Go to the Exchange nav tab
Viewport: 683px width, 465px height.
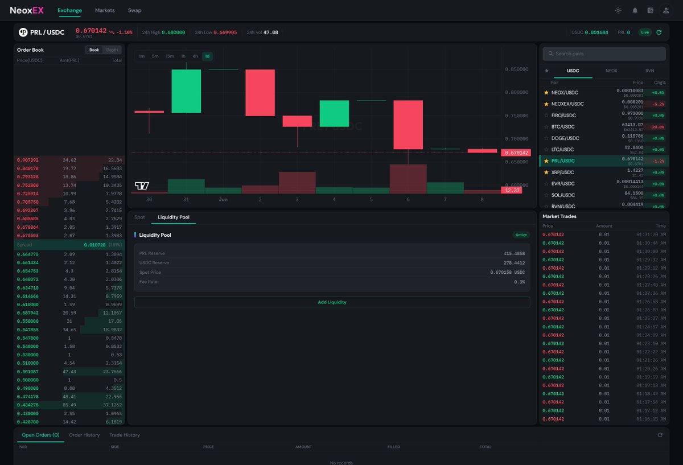pos(69,10)
